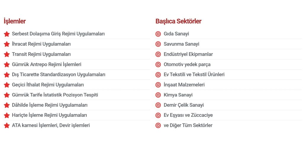Click the star icon next to ATA karnesi

point(7,125)
